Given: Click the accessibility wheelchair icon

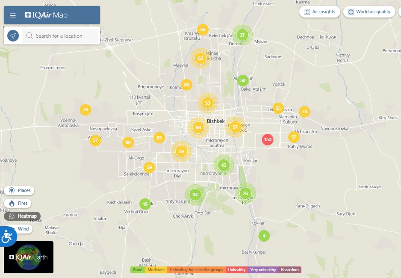Looking at the screenshot, I should tap(7, 236).
